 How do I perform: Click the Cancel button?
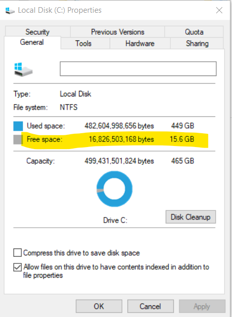(150, 306)
